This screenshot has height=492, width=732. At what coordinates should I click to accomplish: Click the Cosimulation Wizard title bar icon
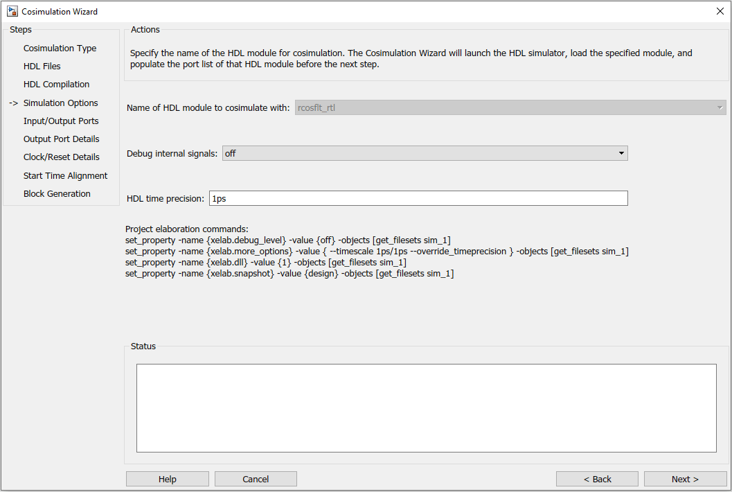(12, 11)
